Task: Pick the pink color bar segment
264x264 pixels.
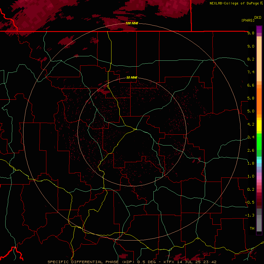Action: click(259, 178)
